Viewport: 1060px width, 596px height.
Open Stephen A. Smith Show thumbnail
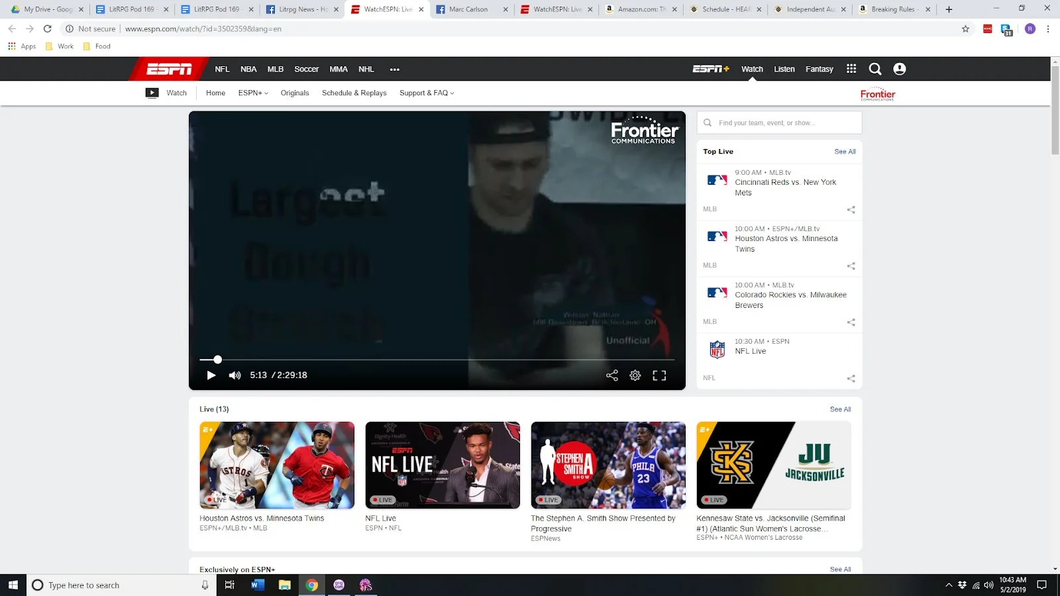pyautogui.click(x=608, y=465)
